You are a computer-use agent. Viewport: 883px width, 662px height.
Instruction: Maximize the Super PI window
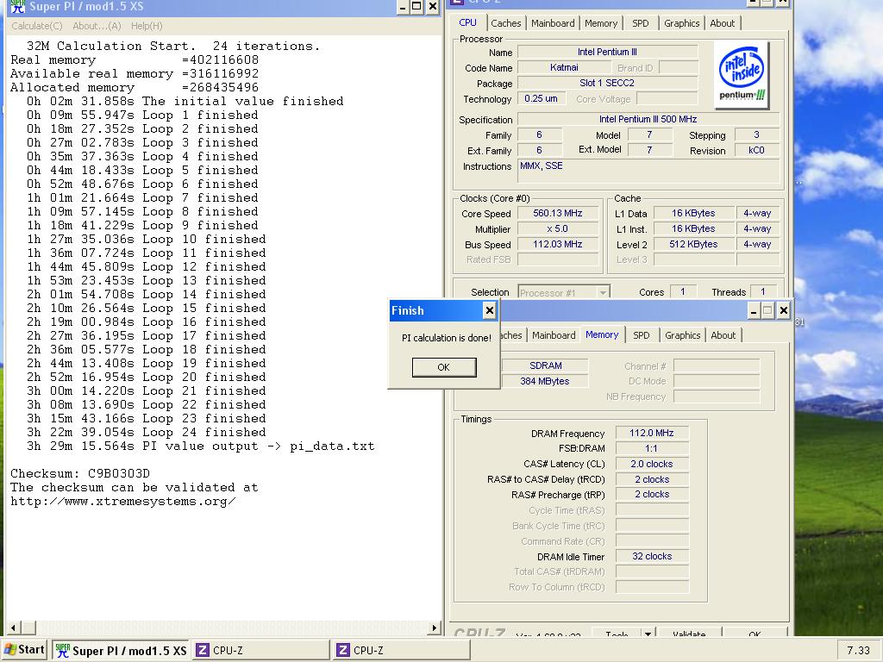416,6
